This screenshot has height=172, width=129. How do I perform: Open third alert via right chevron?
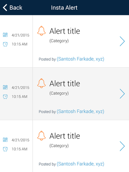122,146
